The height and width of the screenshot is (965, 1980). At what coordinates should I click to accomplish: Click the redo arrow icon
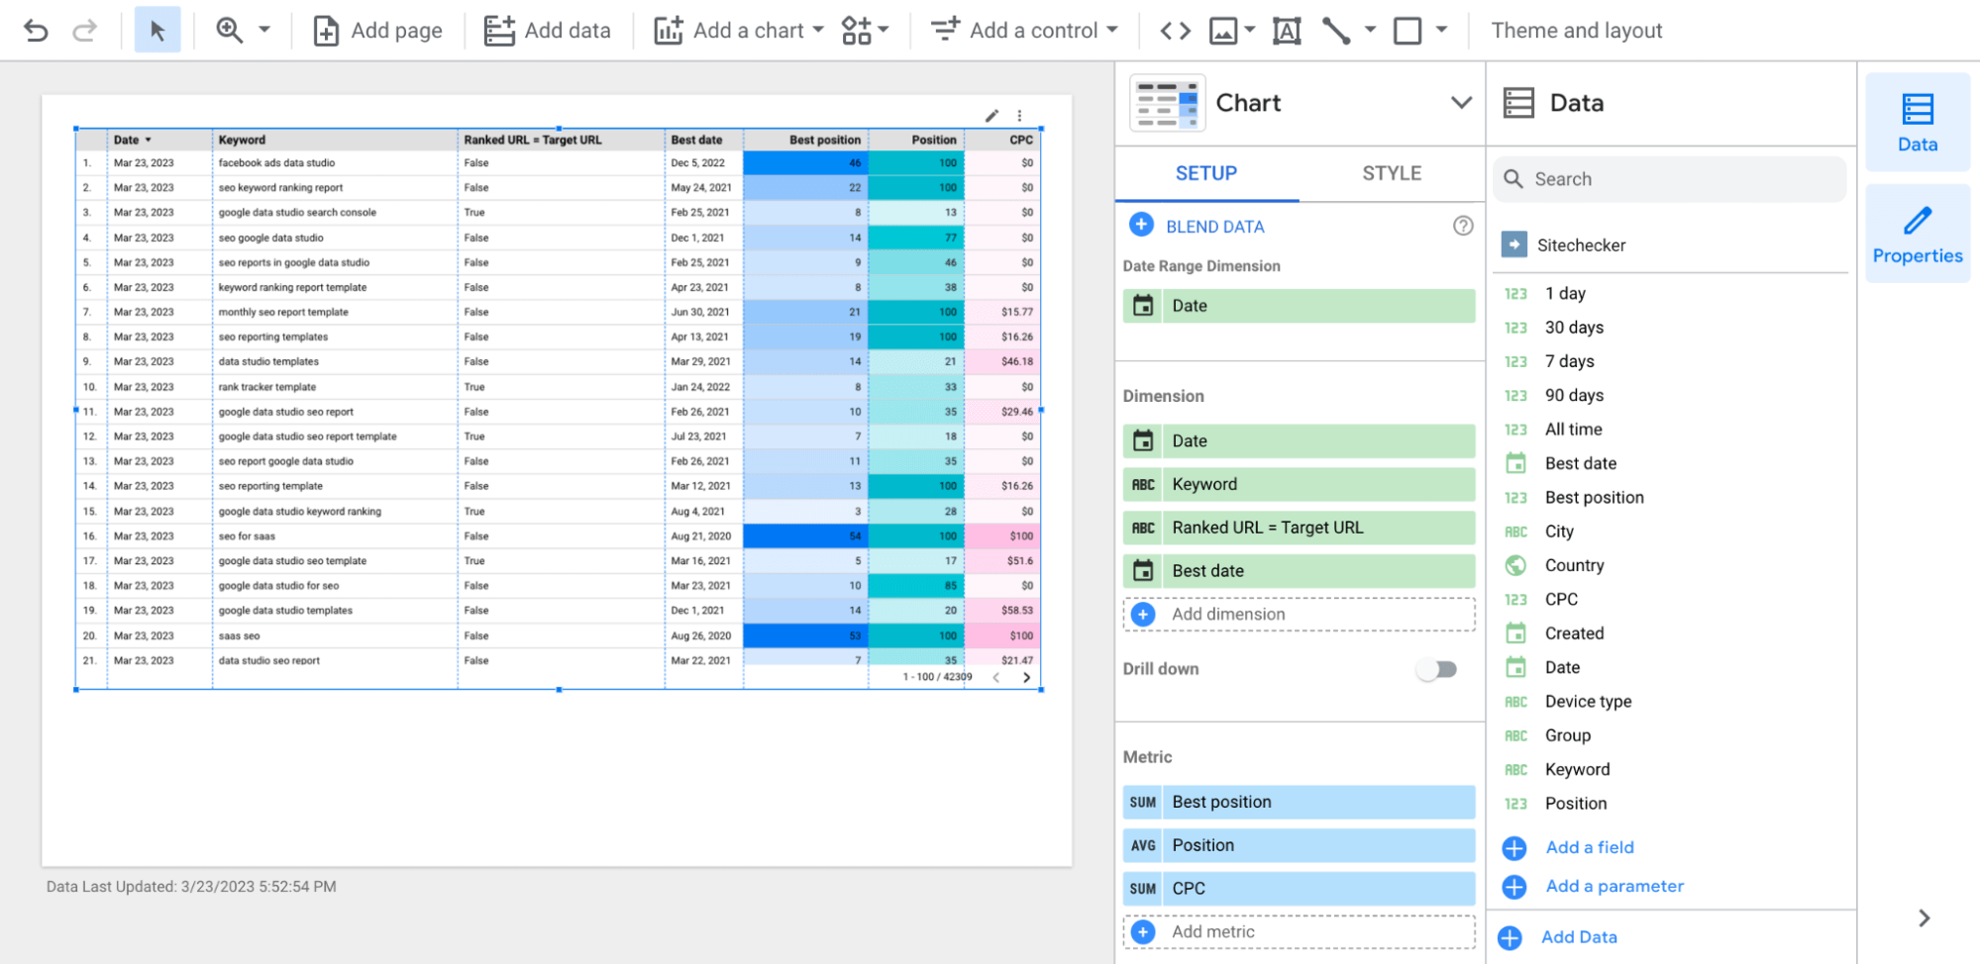point(85,31)
